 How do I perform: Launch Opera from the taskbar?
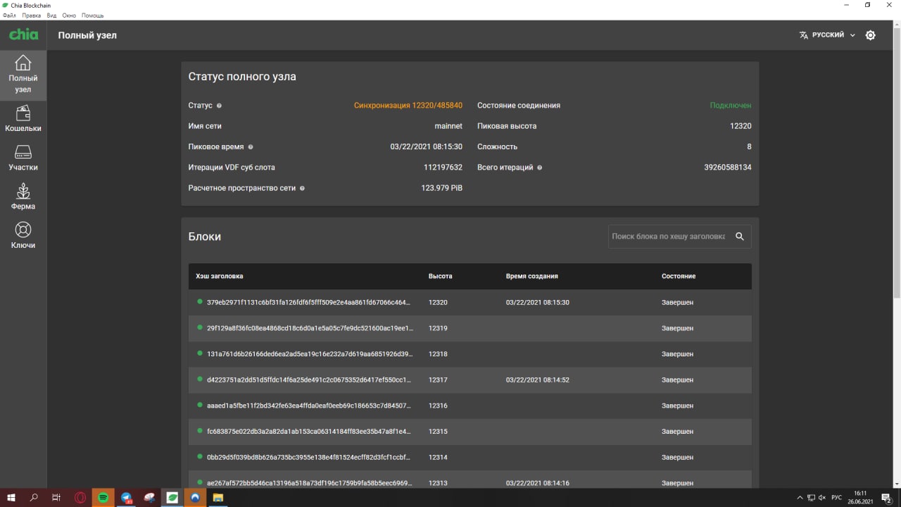pos(80,498)
